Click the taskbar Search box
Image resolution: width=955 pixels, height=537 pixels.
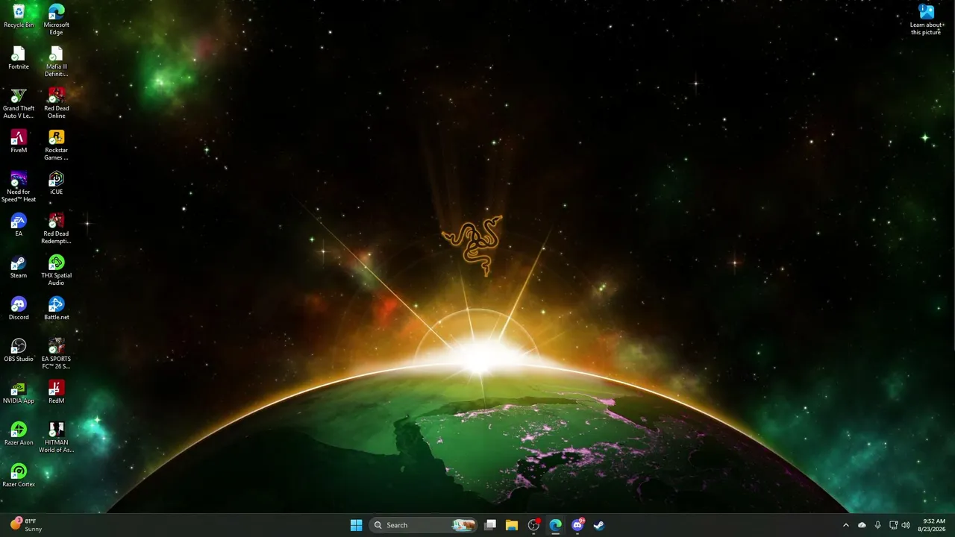(x=422, y=525)
